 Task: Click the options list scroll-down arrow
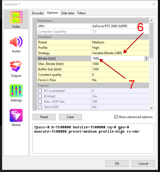click(x=151, y=108)
